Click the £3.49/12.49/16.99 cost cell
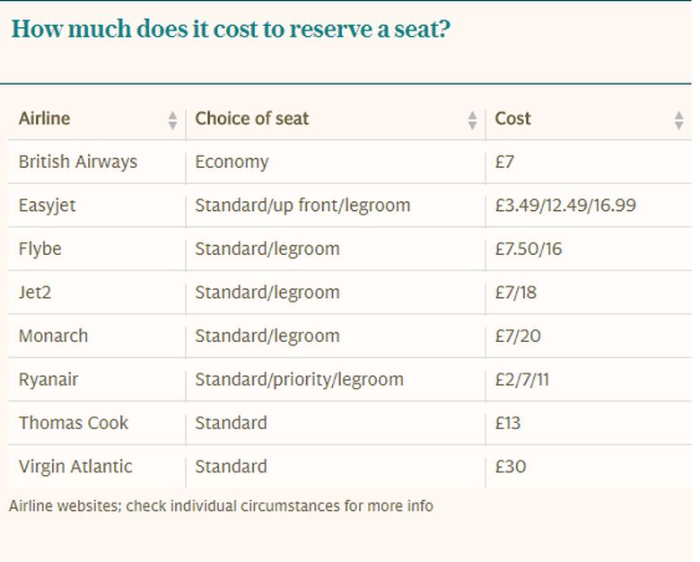This screenshot has height=562, width=700. [565, 206]
